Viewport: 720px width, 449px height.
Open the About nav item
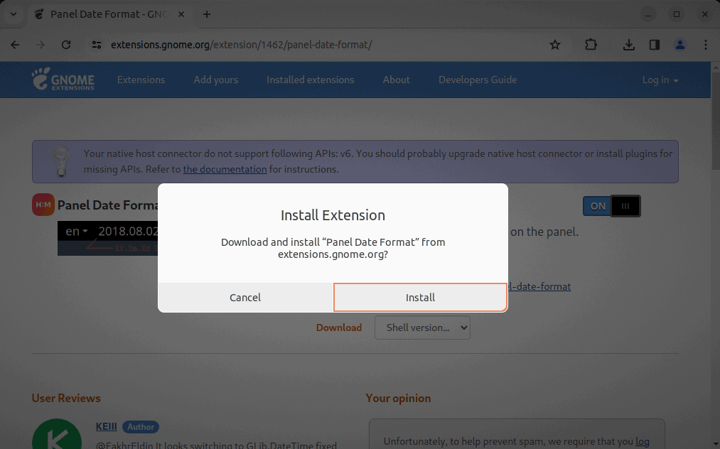pyautogui.click(x=397, y=80)
